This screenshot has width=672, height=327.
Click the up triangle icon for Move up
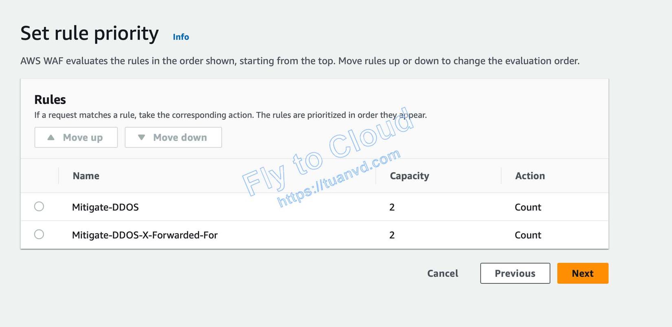click(x=51, y=138)
